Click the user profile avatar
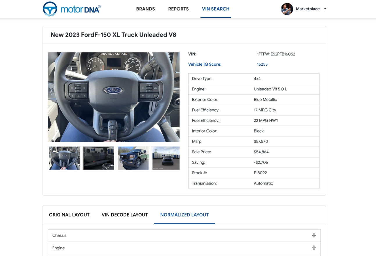This screenshot has width=376, height=256. pyautogui.click(x=287, y=9)
